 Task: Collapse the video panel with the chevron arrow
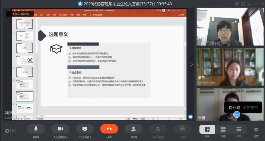[x=191, y=64]
